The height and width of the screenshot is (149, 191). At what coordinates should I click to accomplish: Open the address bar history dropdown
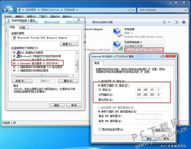pos(129,10)
